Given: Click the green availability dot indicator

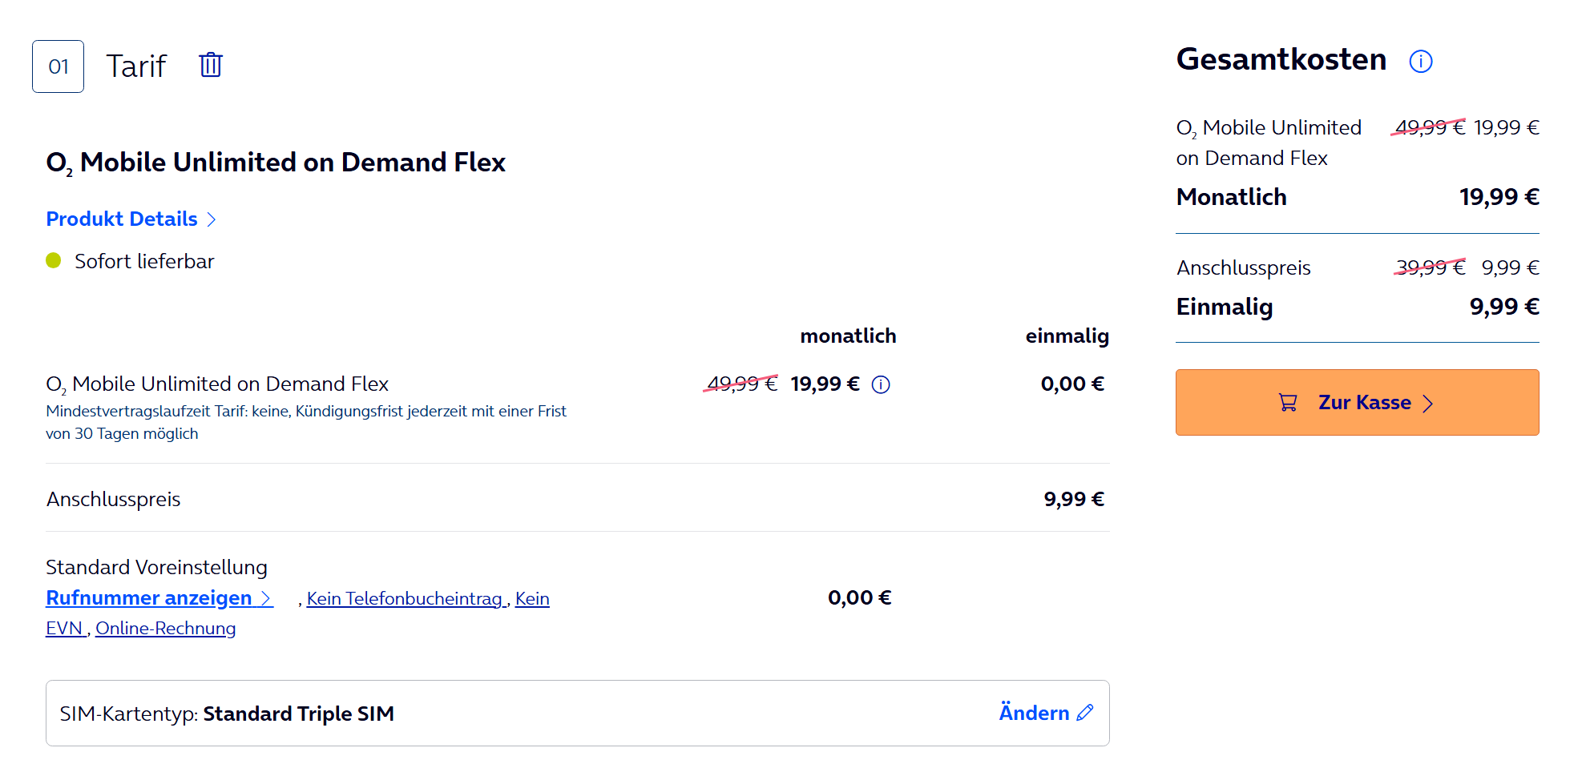Looking at the screenshot, I should click(x=54, y=261).
